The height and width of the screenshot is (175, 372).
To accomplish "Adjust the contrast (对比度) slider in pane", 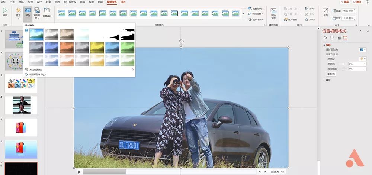I will (343, 69).
